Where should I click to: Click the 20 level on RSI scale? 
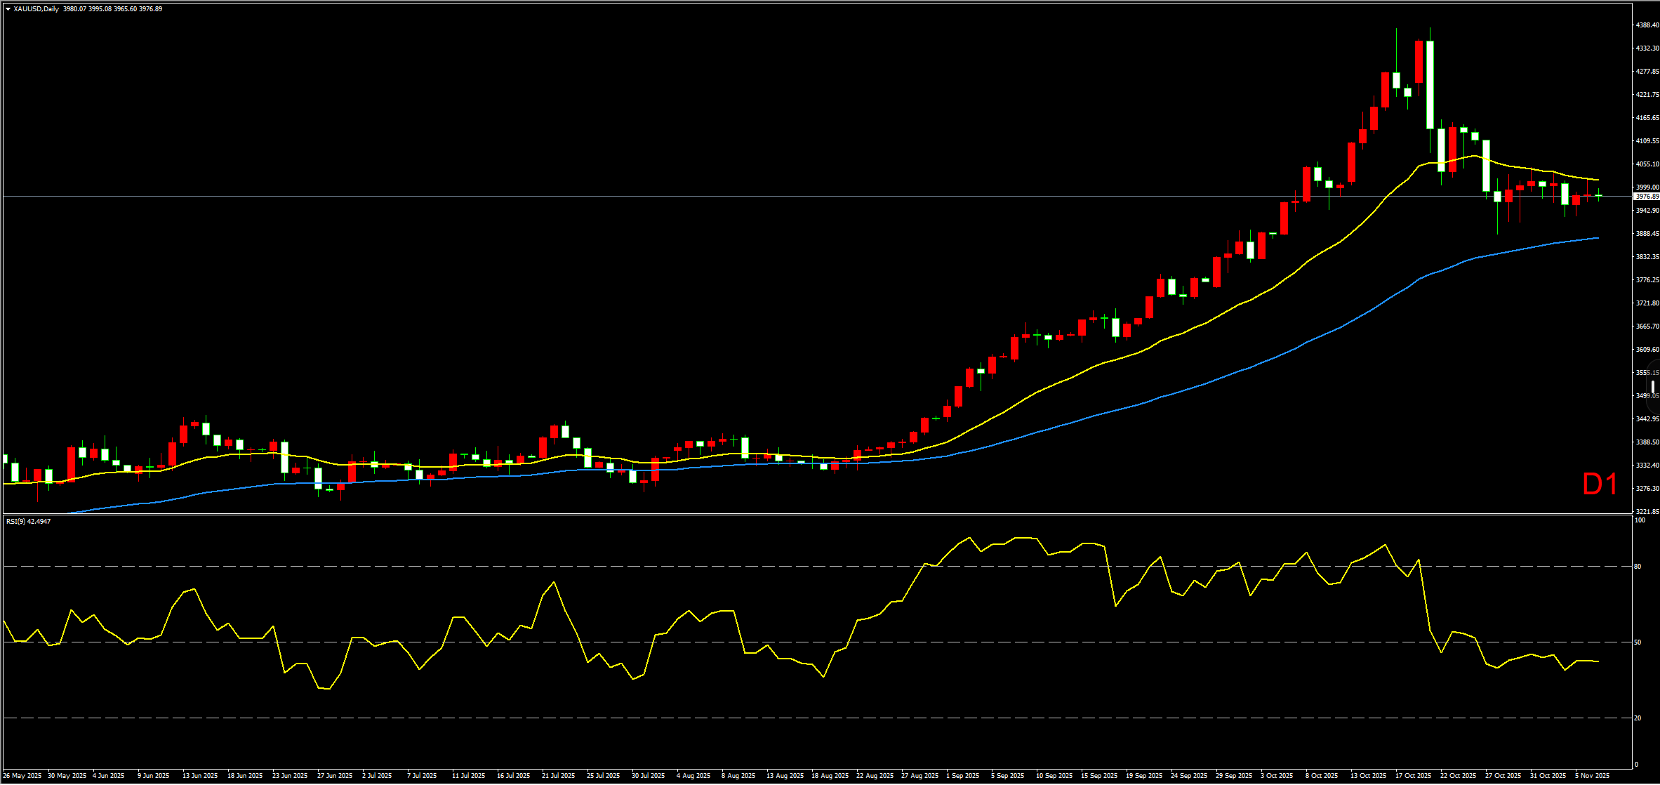pyautogui.click(x=1638, y=718)
